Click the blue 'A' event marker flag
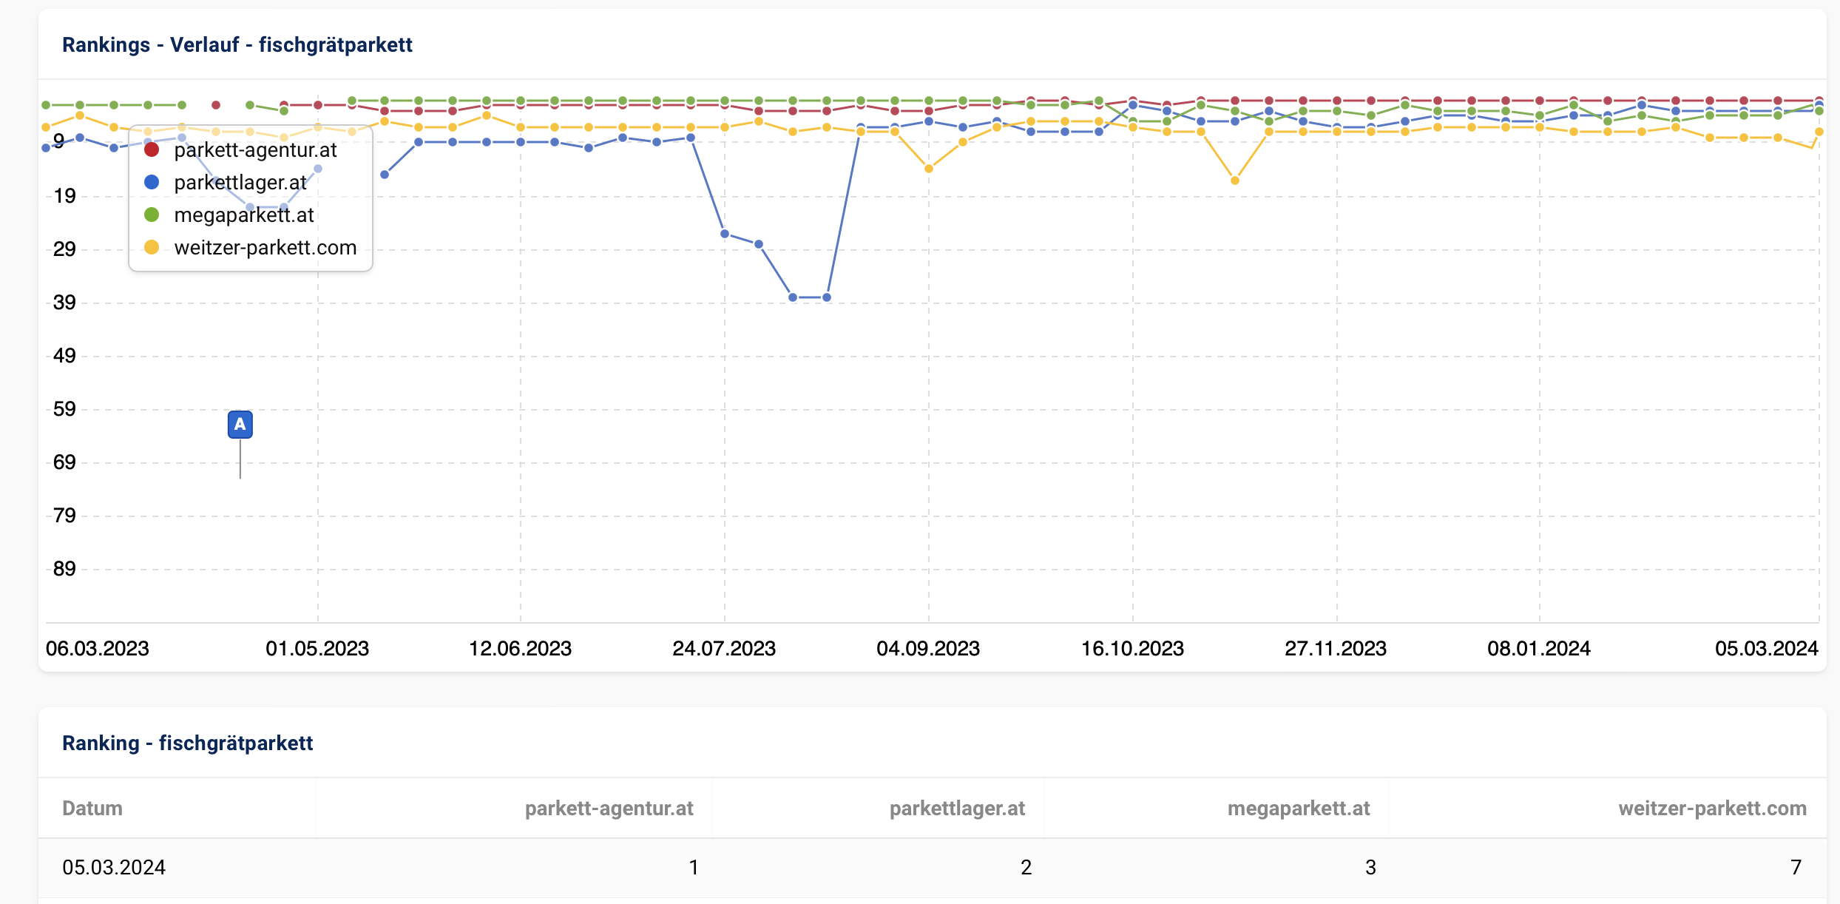Screen dimensions: 1840x904 [x=240, y=425]
